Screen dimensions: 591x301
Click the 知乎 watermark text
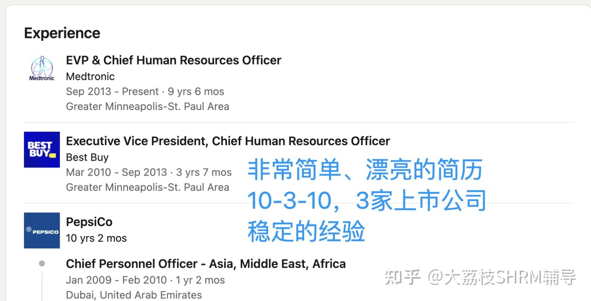(402, 278)
